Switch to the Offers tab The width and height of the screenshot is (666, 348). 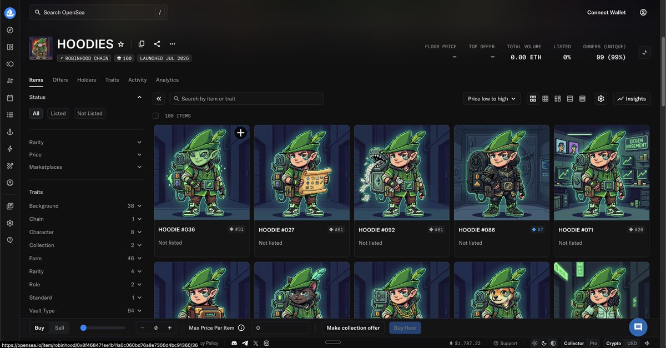60,80
